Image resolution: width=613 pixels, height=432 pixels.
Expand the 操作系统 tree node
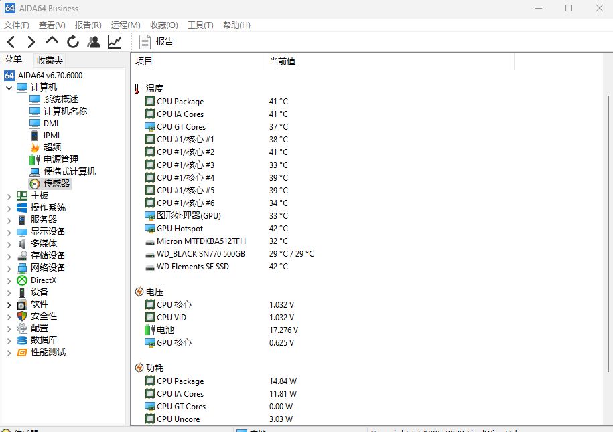click(x=9, y=209)
